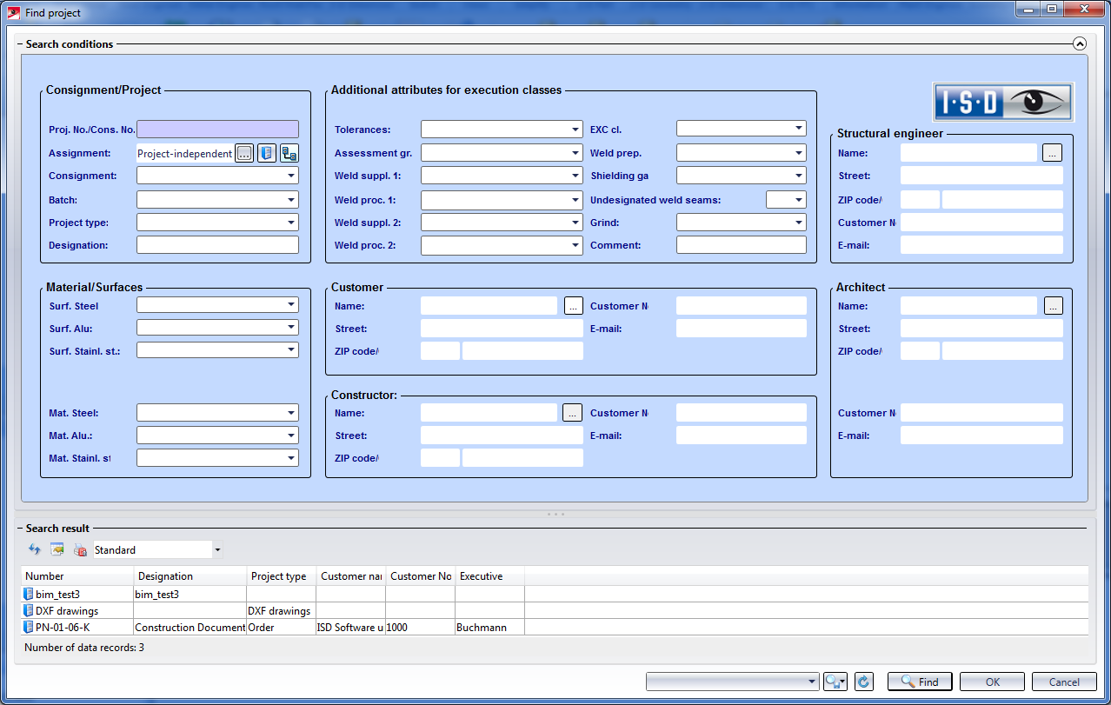Screen dimensions: 1111x705
Task: Click the Executive column header
Action: [x=489, y=576]
